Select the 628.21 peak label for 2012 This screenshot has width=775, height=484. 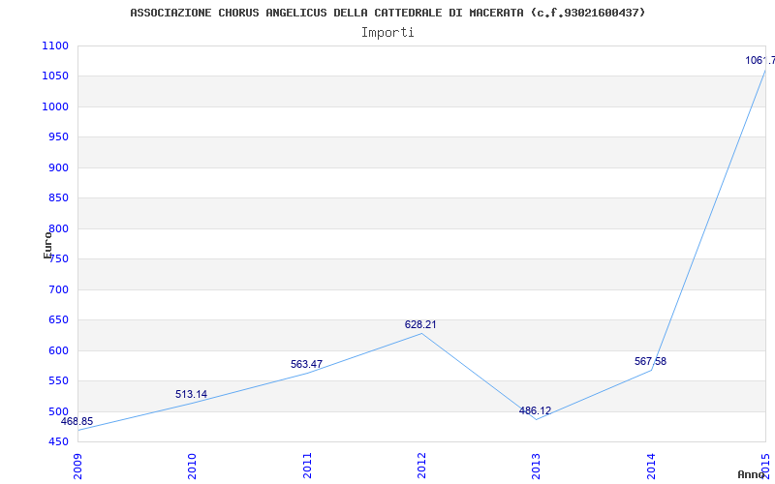click(420, 325)
